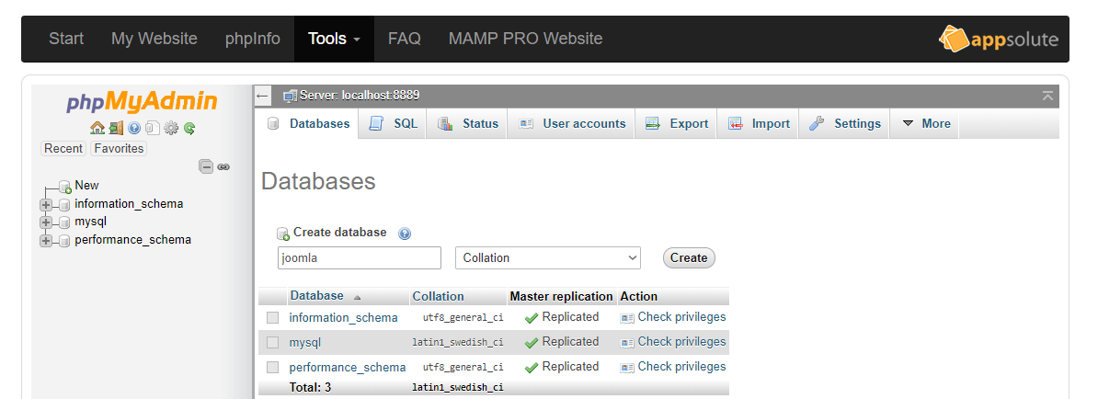Click the Create button

coord(689,257)
